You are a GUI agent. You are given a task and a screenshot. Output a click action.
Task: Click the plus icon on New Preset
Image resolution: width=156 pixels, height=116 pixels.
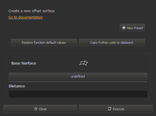click(x=124, y=28)
